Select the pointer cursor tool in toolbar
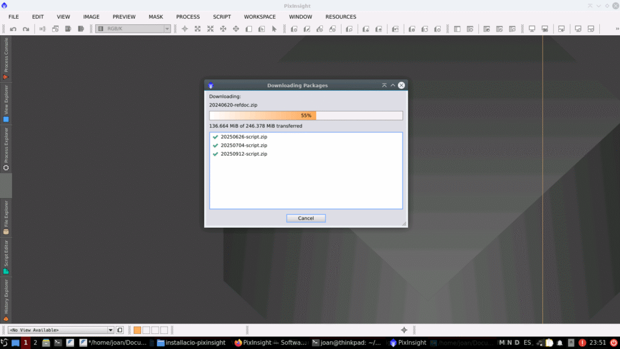The width and height of the screenshot is (620, 349). pyautogui.click(x=274, y=29)
